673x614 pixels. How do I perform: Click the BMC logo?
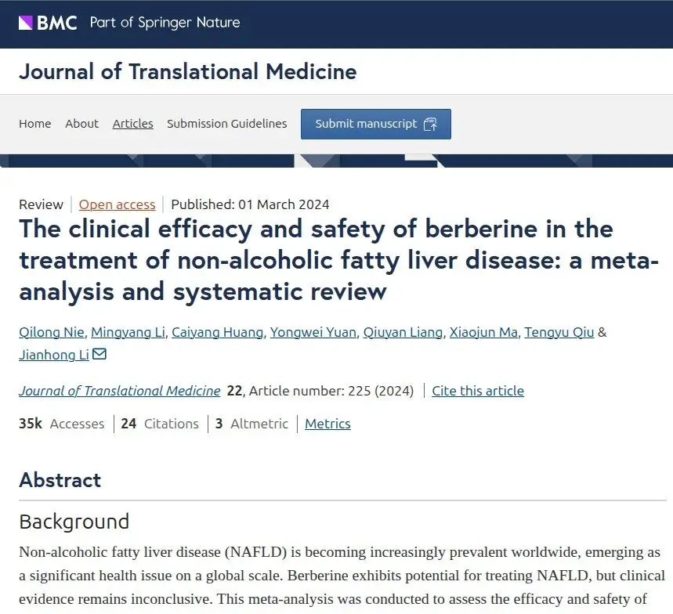coord(48,22)
